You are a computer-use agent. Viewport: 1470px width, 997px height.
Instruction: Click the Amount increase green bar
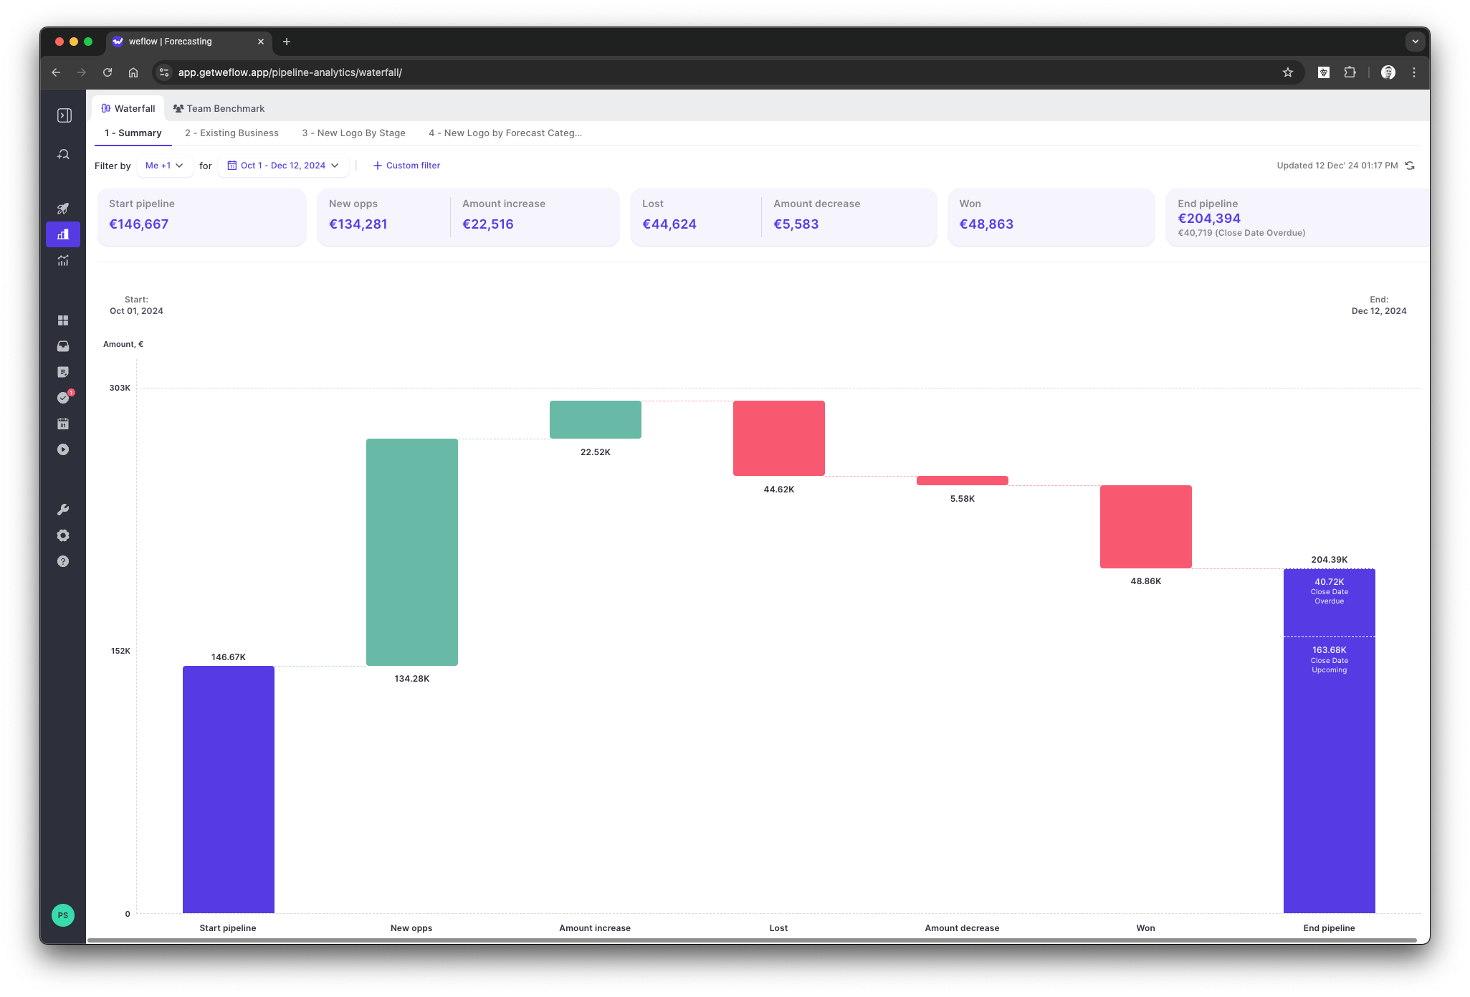click(x=596, y=419)
